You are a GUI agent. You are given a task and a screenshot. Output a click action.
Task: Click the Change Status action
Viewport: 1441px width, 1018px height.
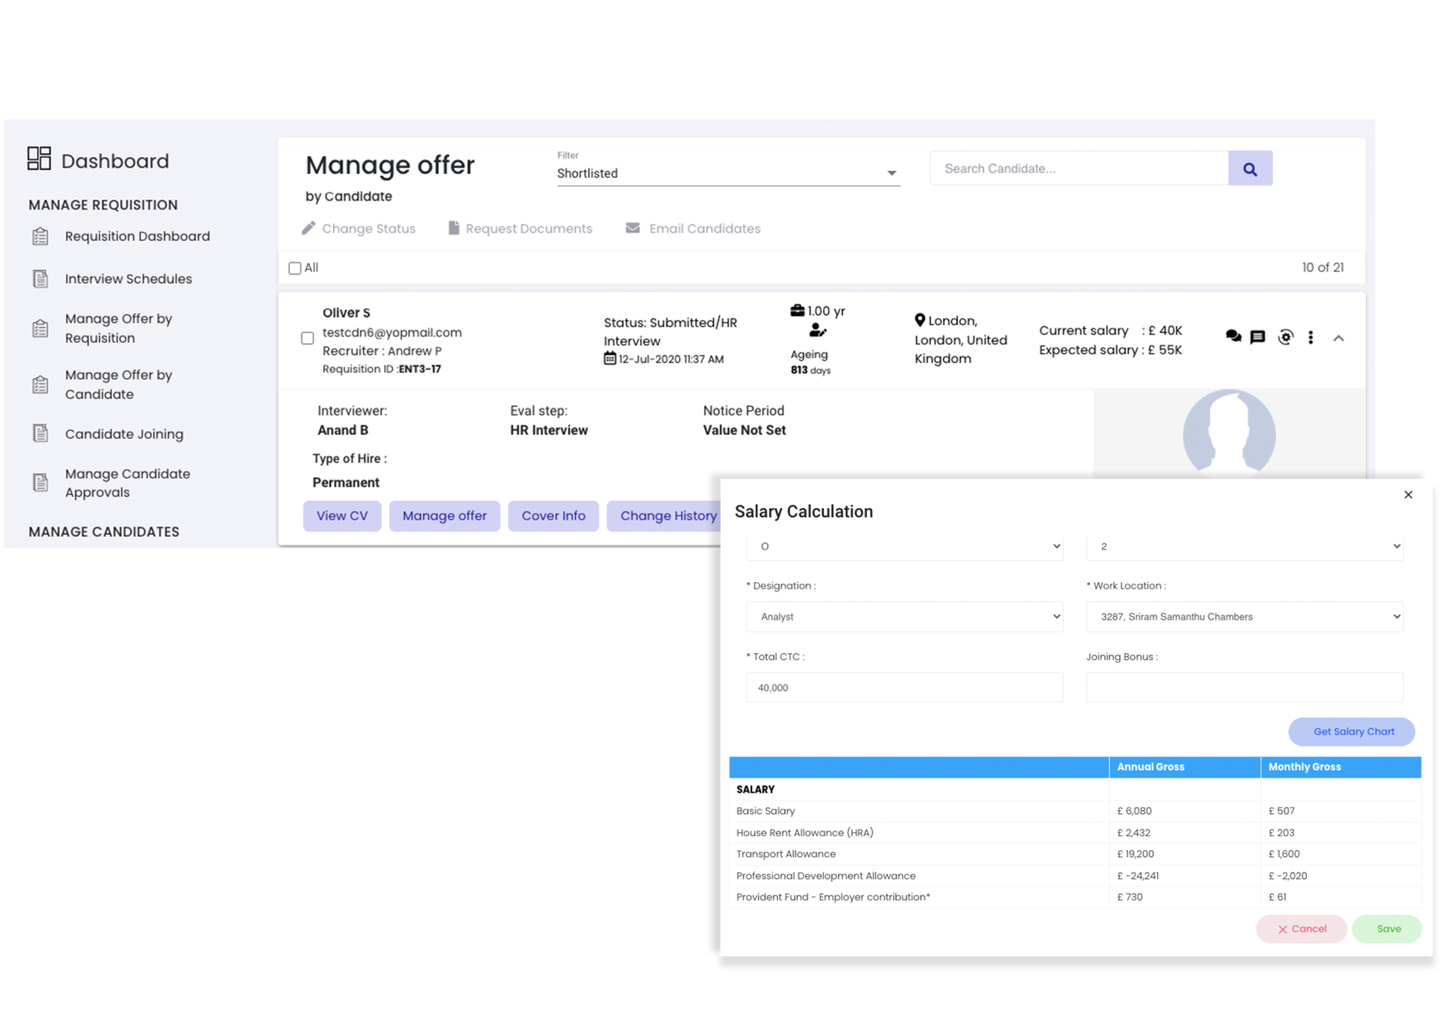pos(359,229)
